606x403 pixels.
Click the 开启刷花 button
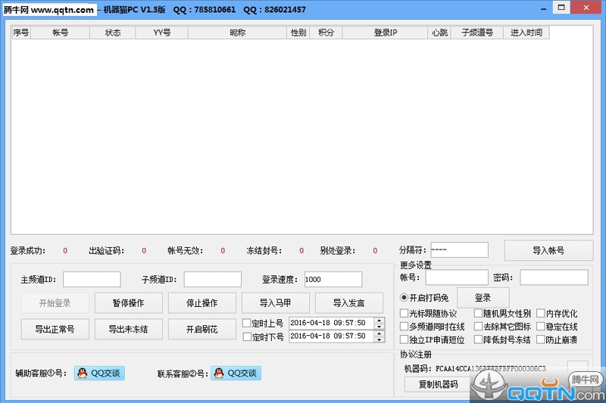click(x=202, y=329)
